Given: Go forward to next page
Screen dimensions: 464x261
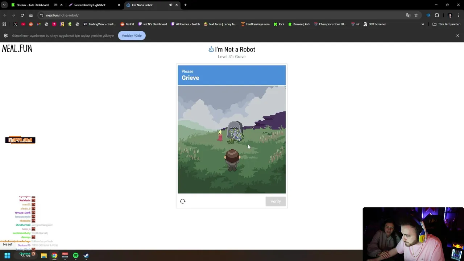Looking at the screenshot, I should (x=13, y=15).
